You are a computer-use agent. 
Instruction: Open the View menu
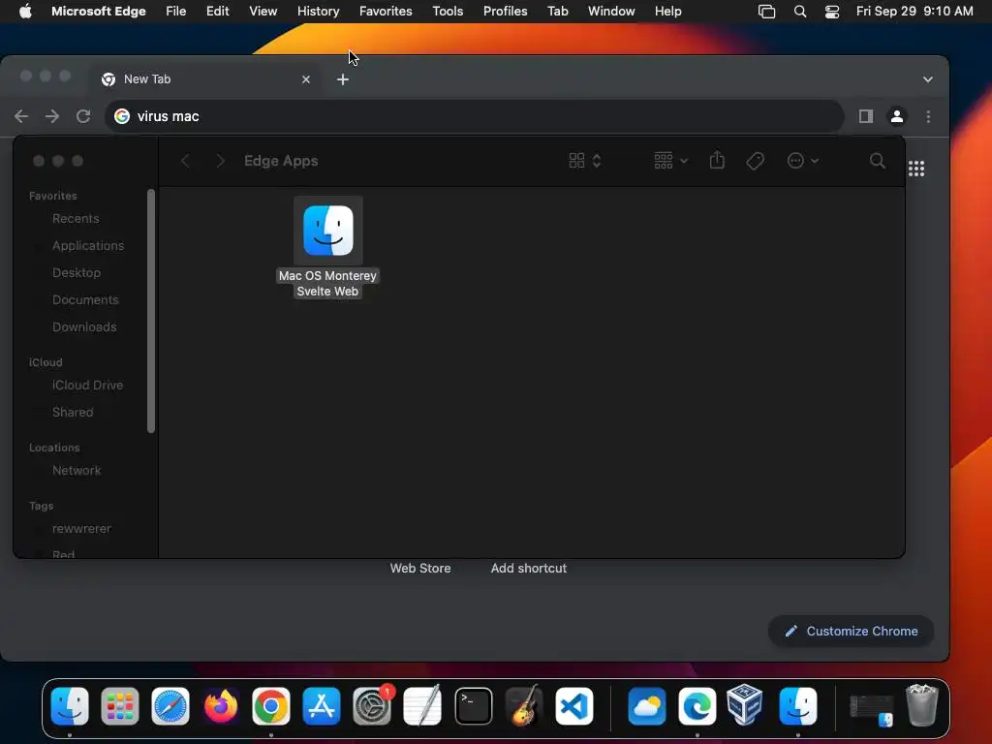[x=263, y=12]
